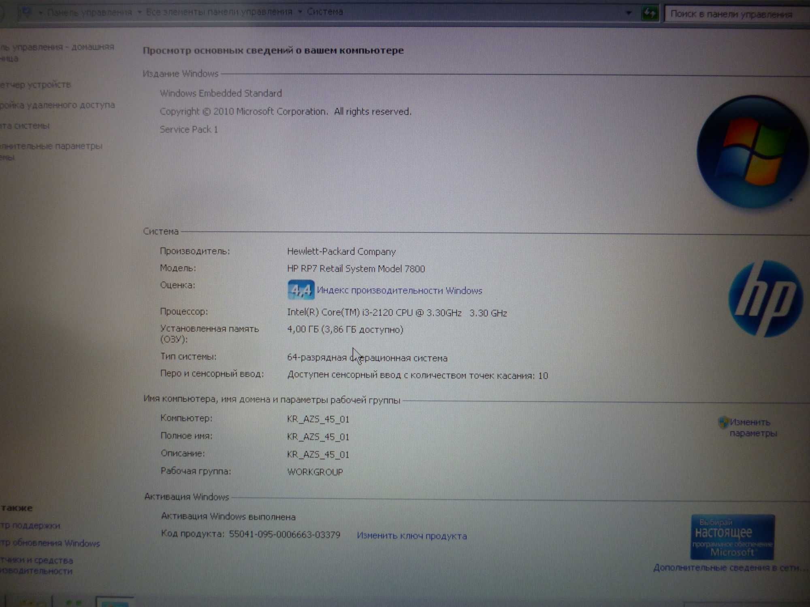This screenshot has height=607, width=810.
Task: Click the refresh button in address bar
Action: point(650,13)
